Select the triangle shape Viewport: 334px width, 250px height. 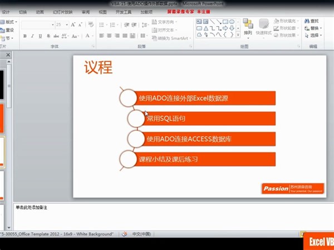[206, 28]
